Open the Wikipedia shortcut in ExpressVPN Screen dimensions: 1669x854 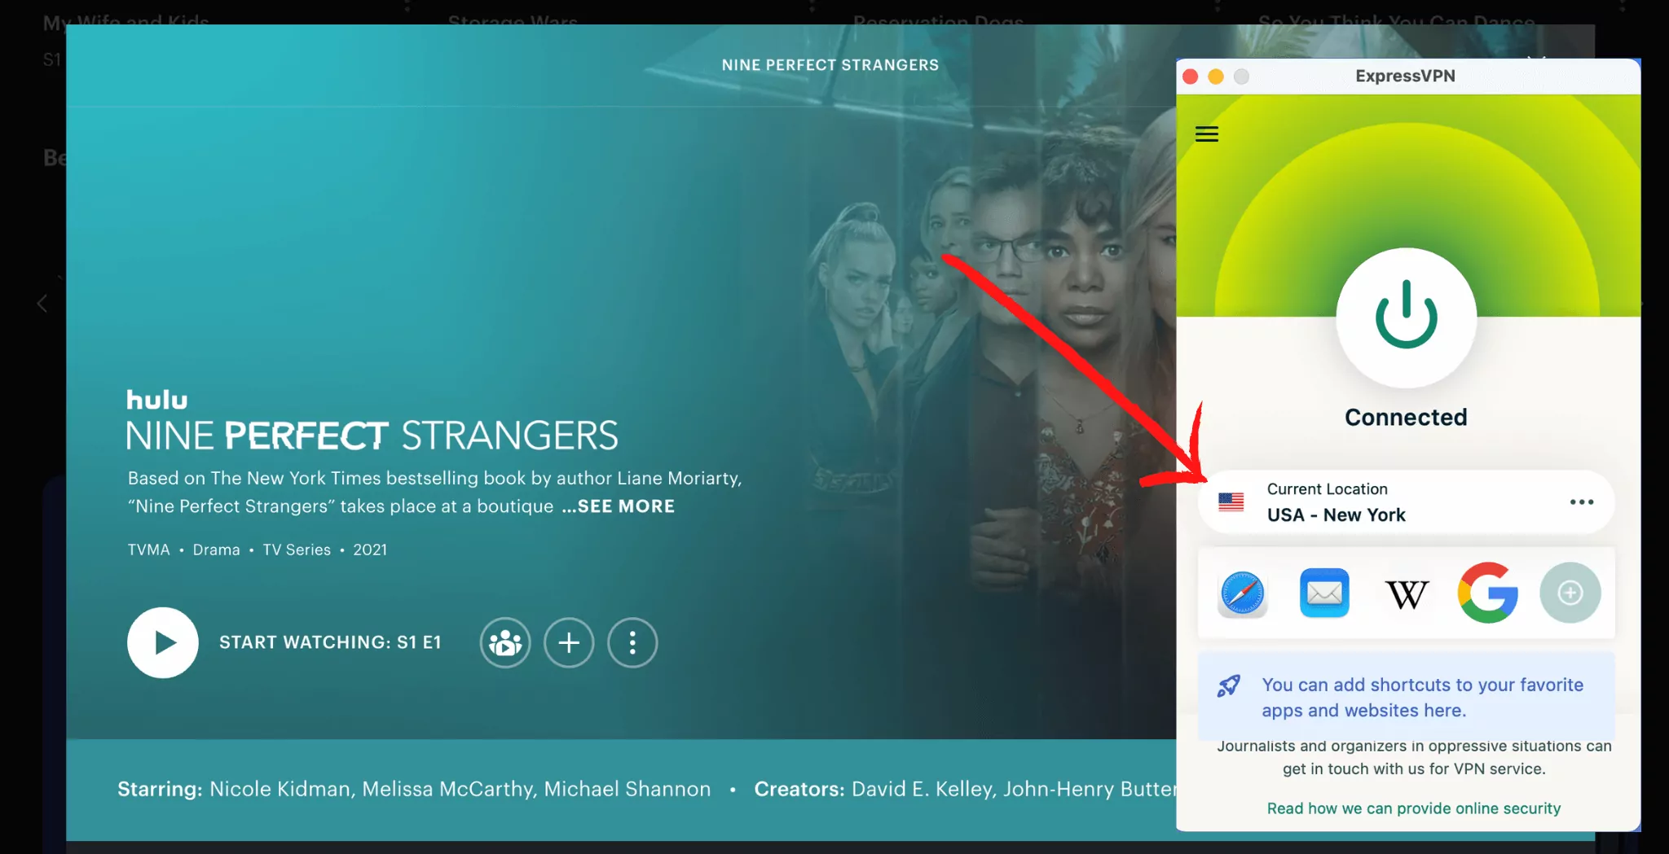click(1407, 594)
